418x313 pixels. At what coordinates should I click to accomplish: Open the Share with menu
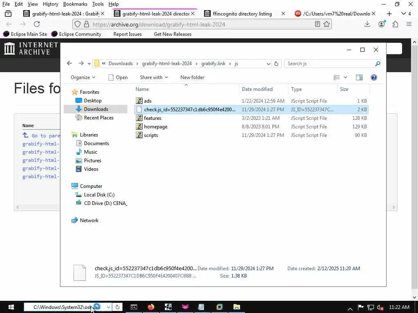[154, 77]
